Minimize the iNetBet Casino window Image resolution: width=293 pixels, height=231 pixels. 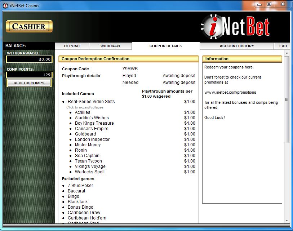tap(259, 4)
